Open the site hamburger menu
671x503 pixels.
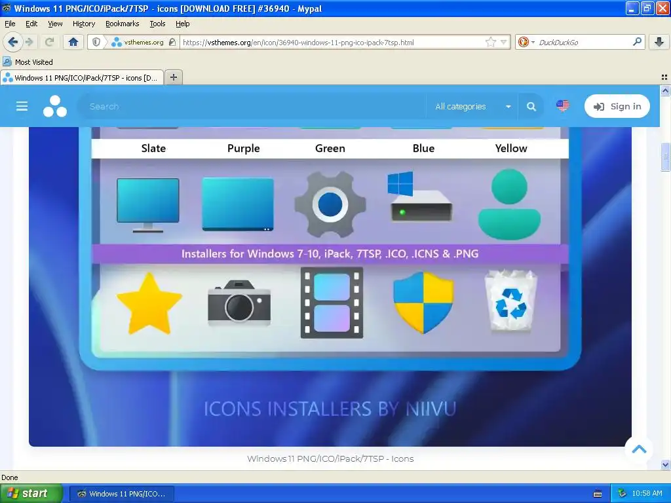coord(22,106)
